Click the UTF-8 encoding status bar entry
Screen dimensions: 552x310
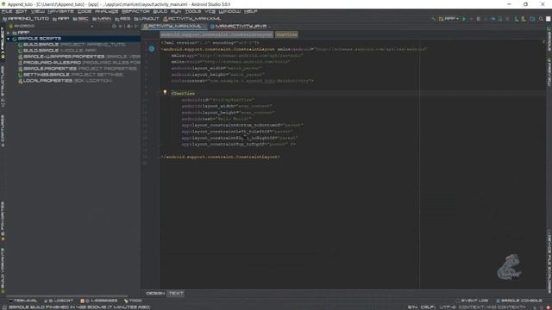(x=448, y=307)
